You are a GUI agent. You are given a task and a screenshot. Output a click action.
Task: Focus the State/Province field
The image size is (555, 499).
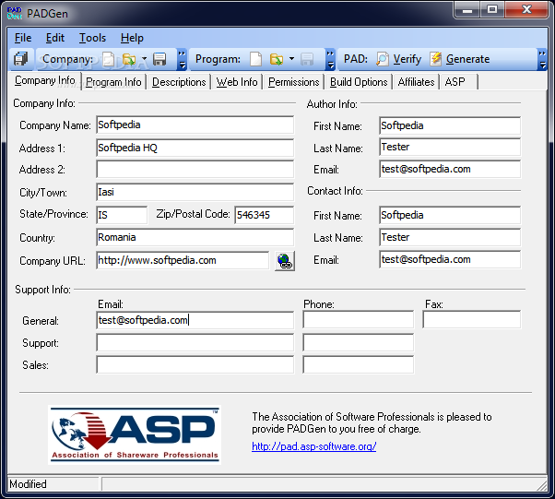click(122, 215)
